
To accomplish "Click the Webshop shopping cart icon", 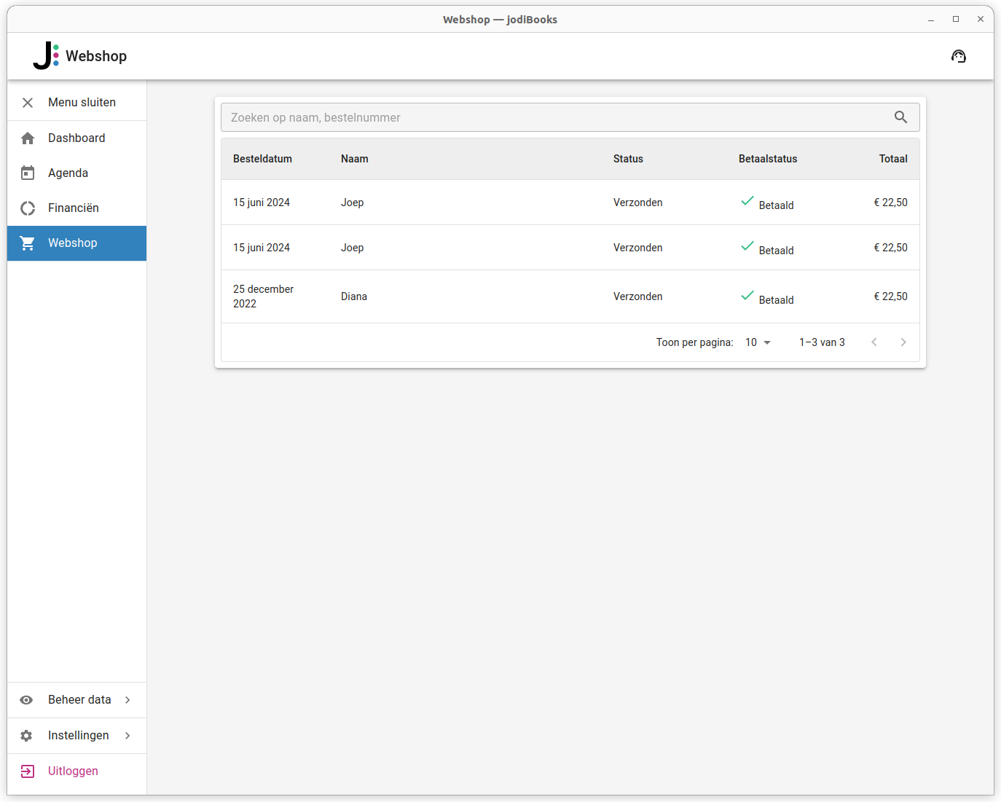I will point(28,243).
